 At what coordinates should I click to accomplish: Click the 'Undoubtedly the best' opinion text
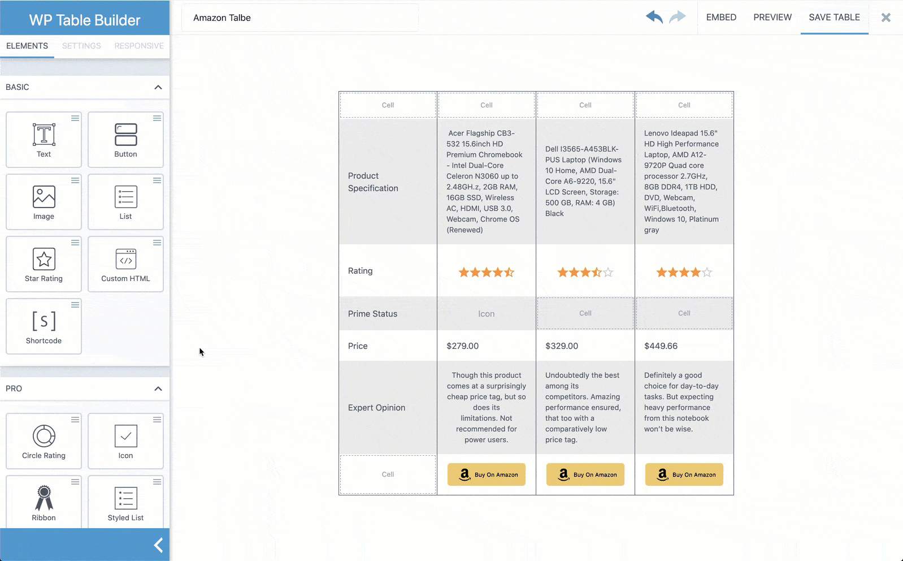pyautogui.click(x=583, y=407)
